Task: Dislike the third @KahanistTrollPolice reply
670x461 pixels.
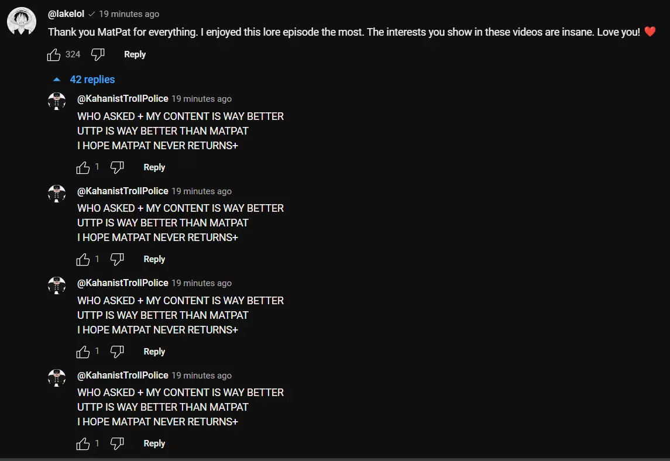Action: coord(117,352)
